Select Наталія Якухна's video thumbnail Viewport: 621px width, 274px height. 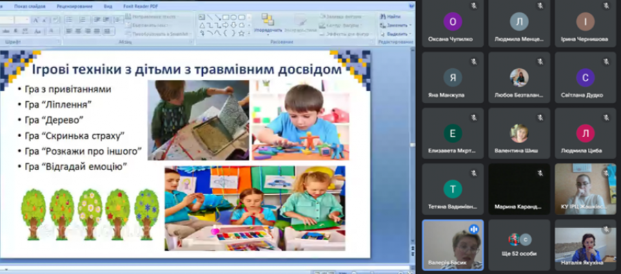[585, 245]
